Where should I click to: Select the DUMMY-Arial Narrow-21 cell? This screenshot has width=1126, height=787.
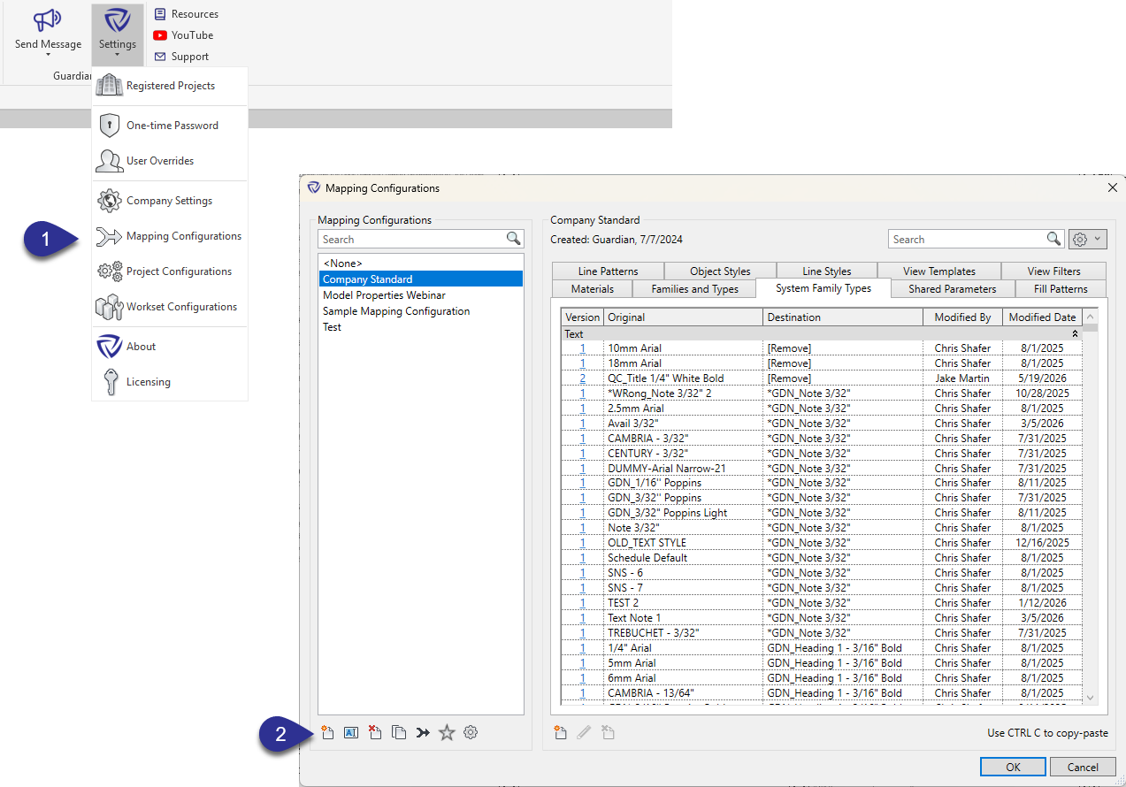(683, 468)
